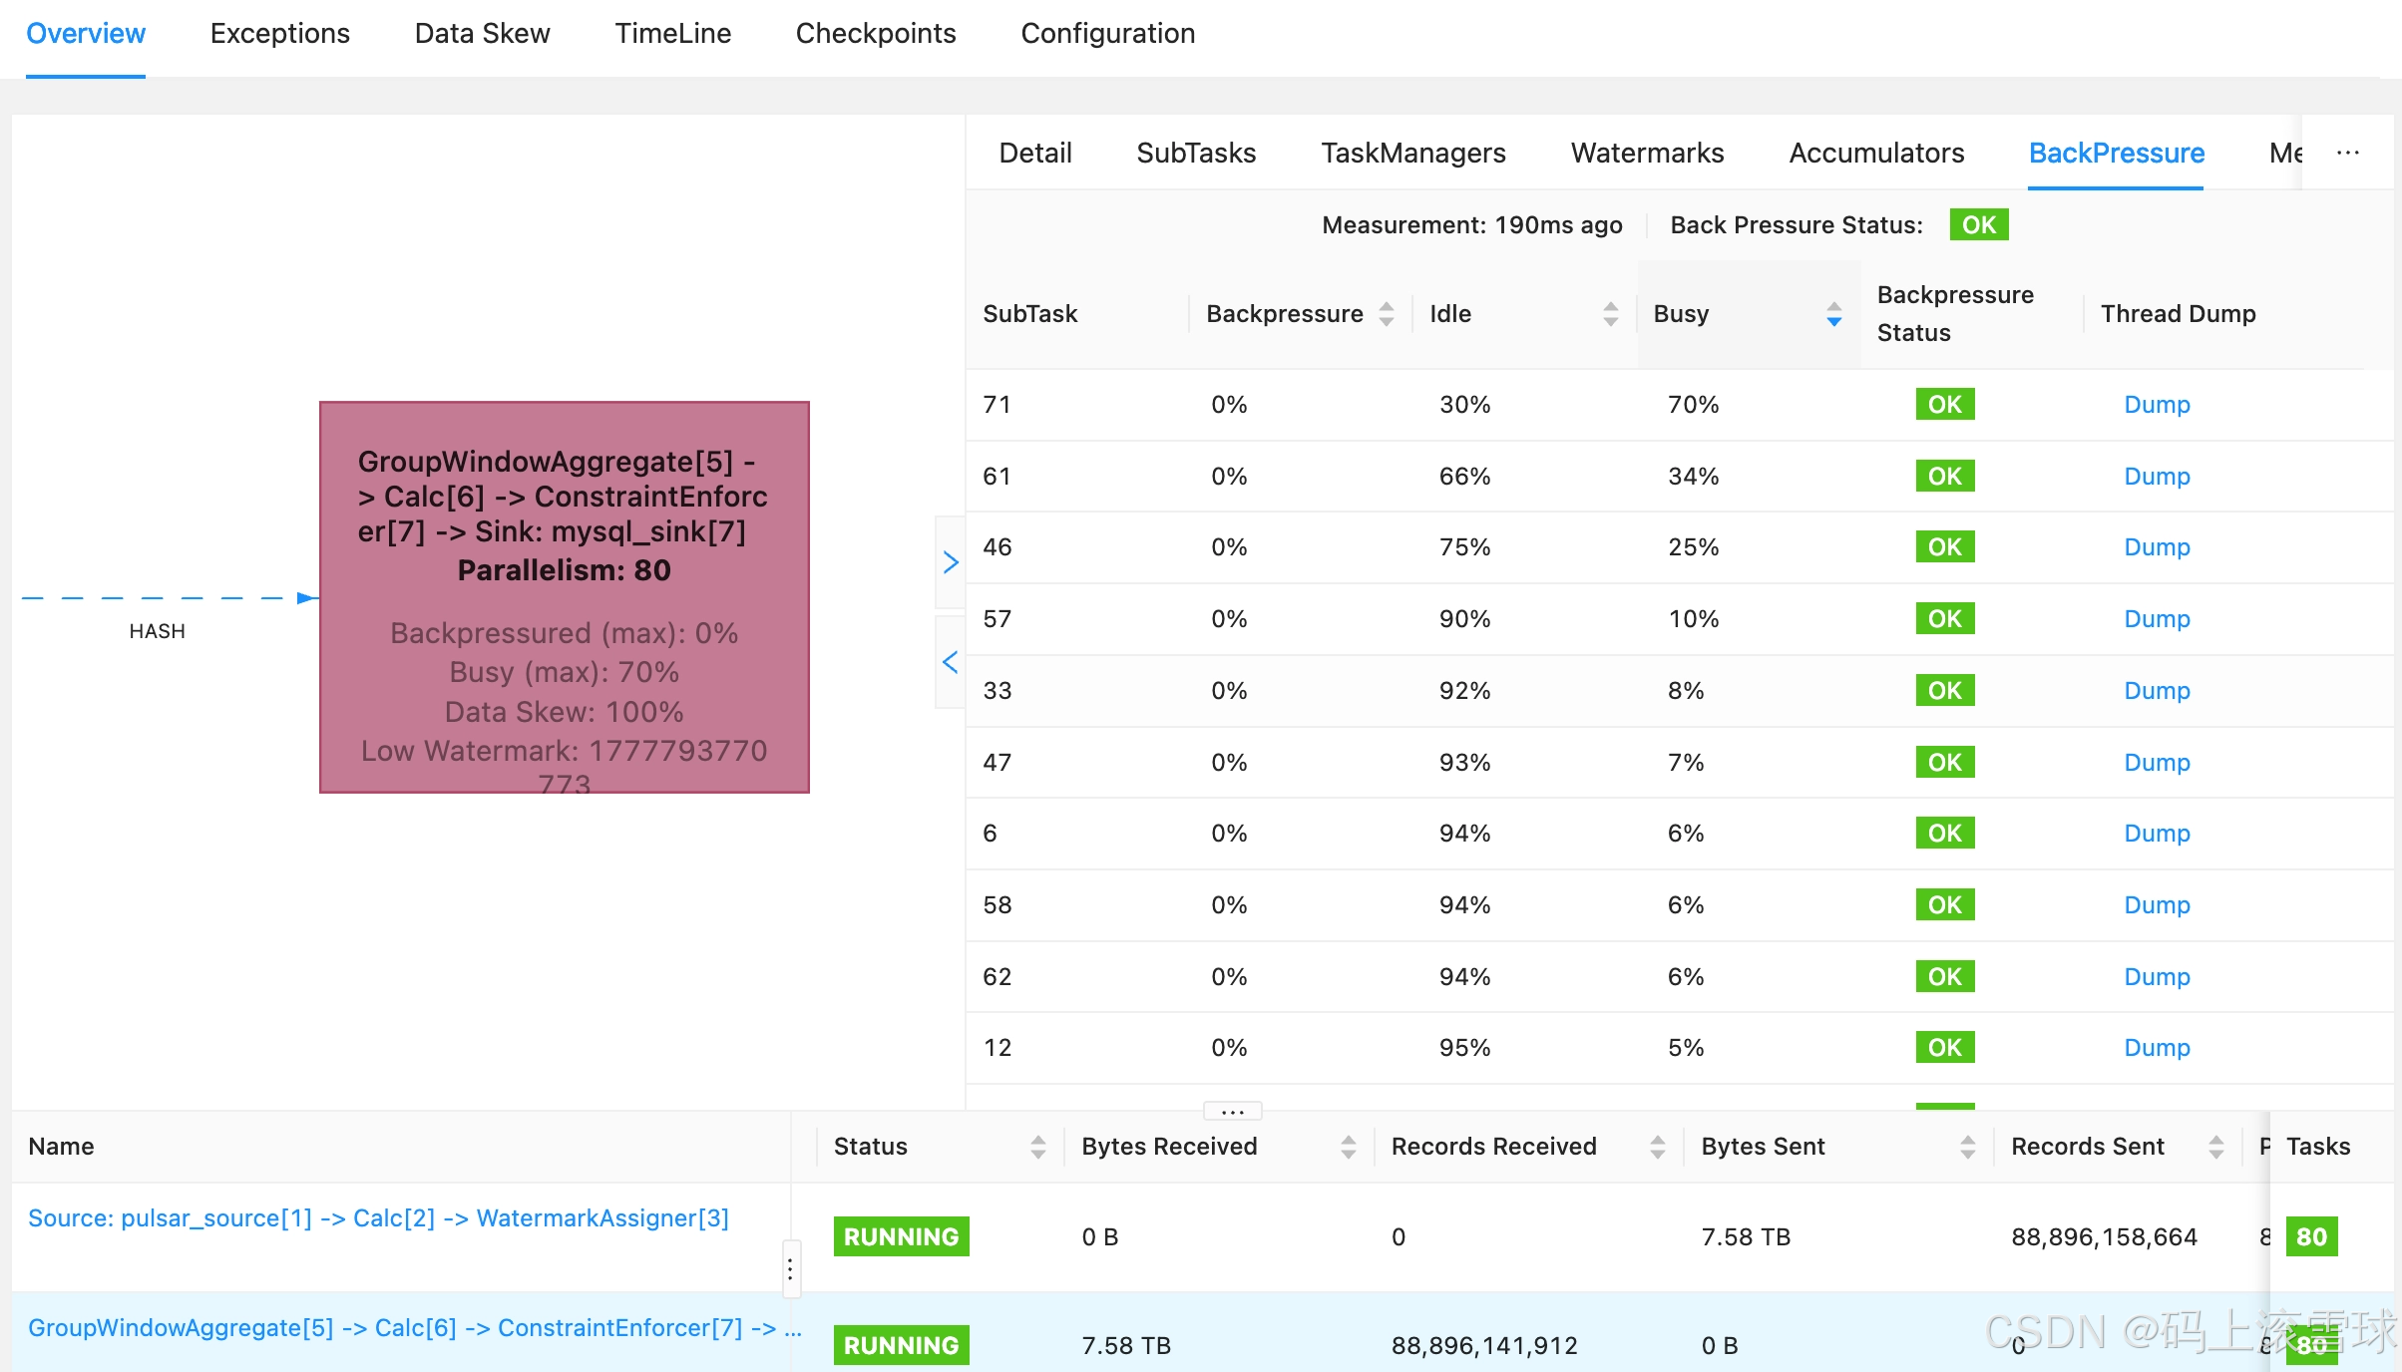The width and height of the screenshot is (2402, 1372).
Task: Click the 70% busy value
Action: click(x=1694, y=405)
